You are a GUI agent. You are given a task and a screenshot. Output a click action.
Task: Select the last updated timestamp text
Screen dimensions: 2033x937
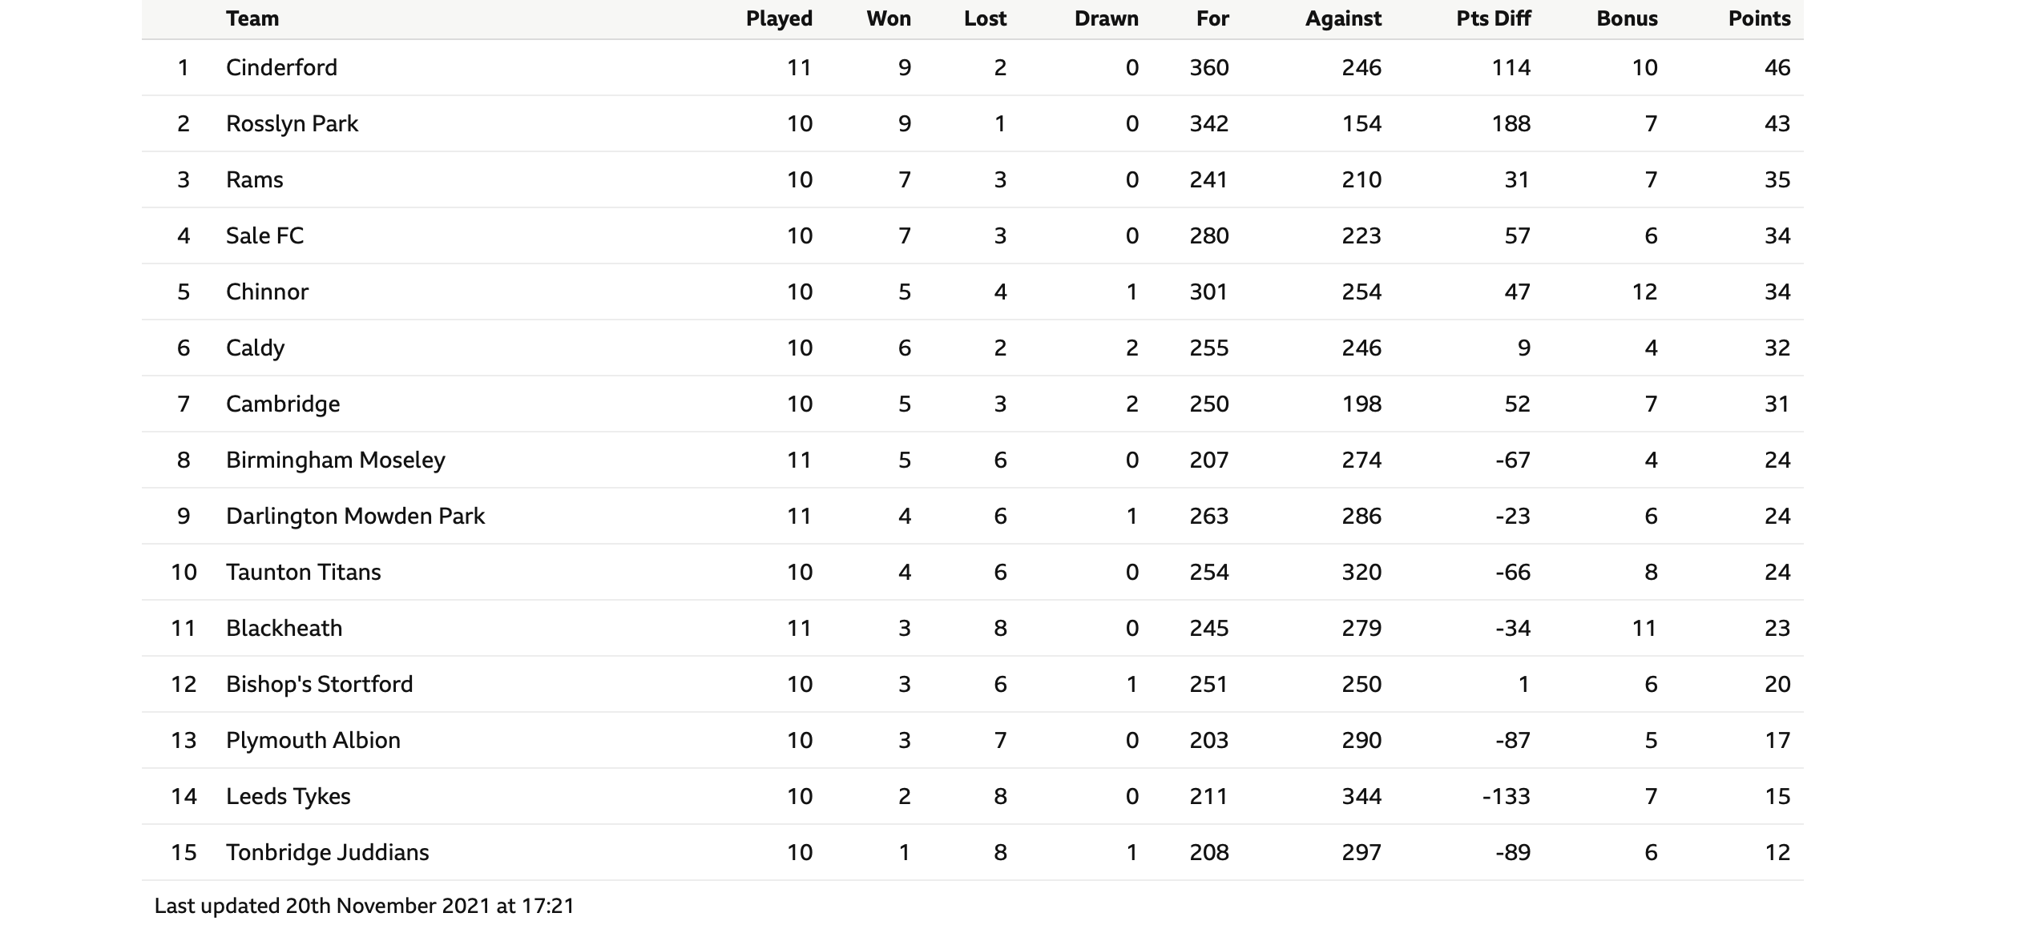364,906
